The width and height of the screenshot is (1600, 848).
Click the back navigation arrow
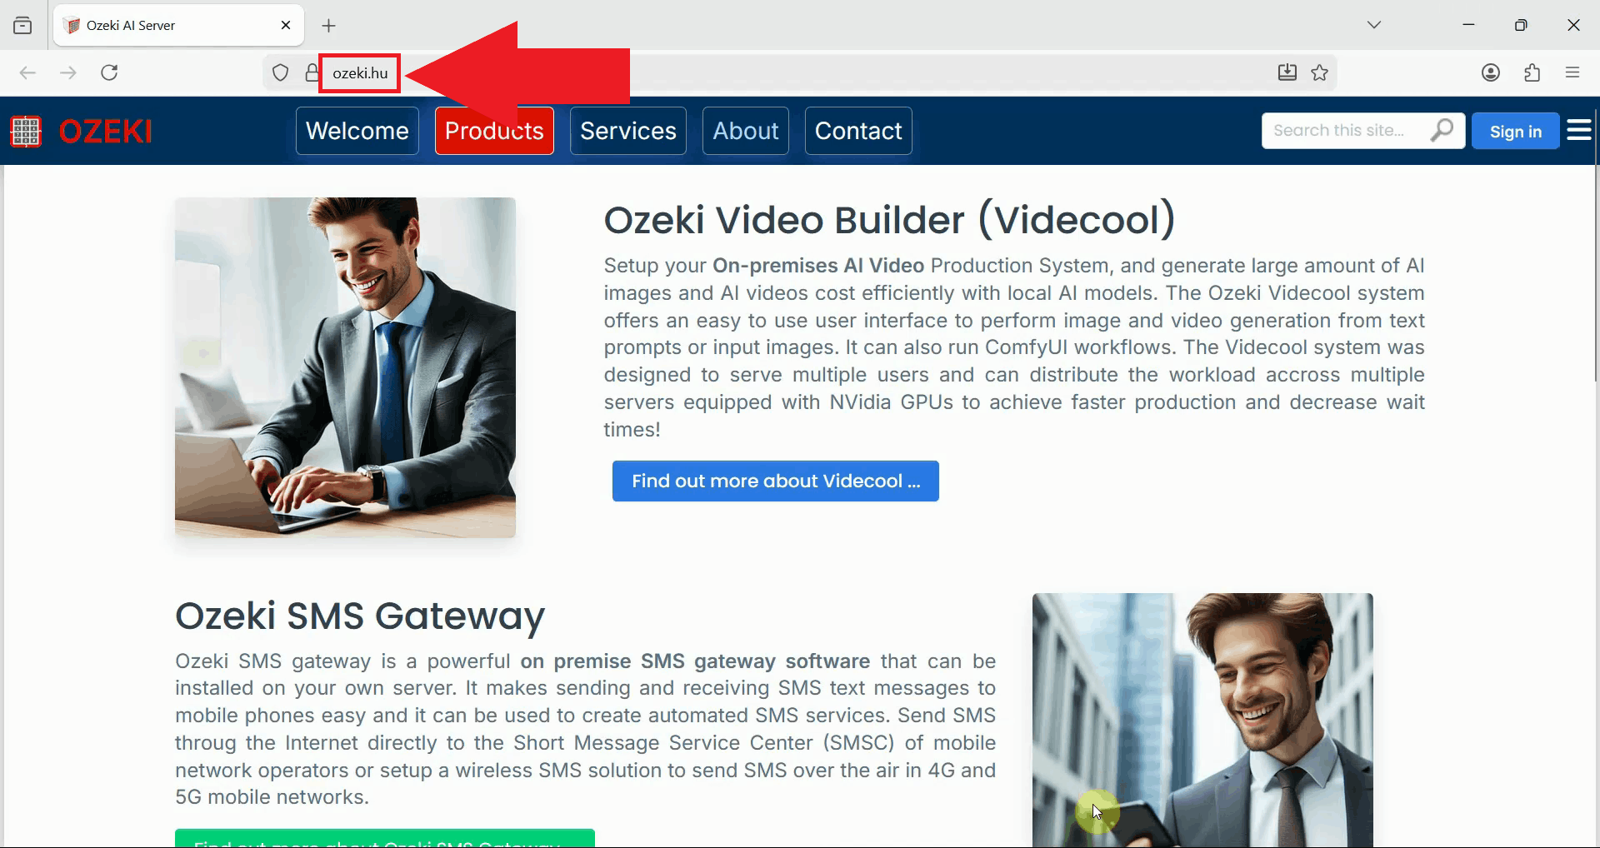[27, 72]
